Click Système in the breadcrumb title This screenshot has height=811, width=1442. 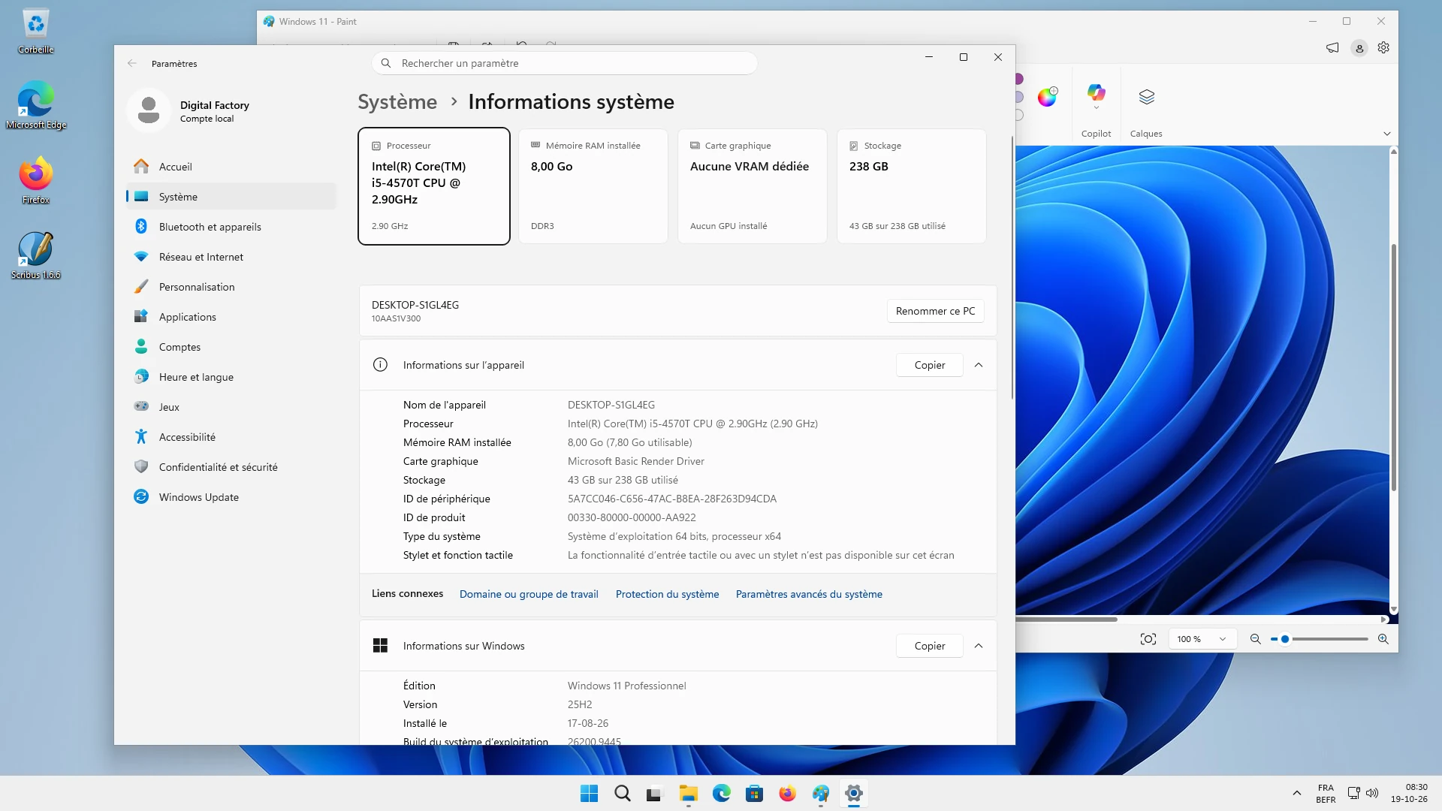click(397, 102)
